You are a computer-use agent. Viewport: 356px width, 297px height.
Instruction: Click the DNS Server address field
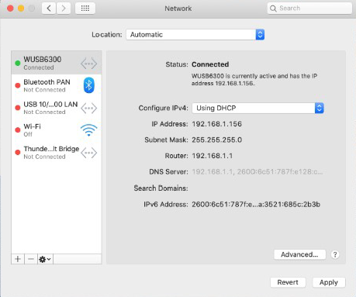click(x=257, y=172)
